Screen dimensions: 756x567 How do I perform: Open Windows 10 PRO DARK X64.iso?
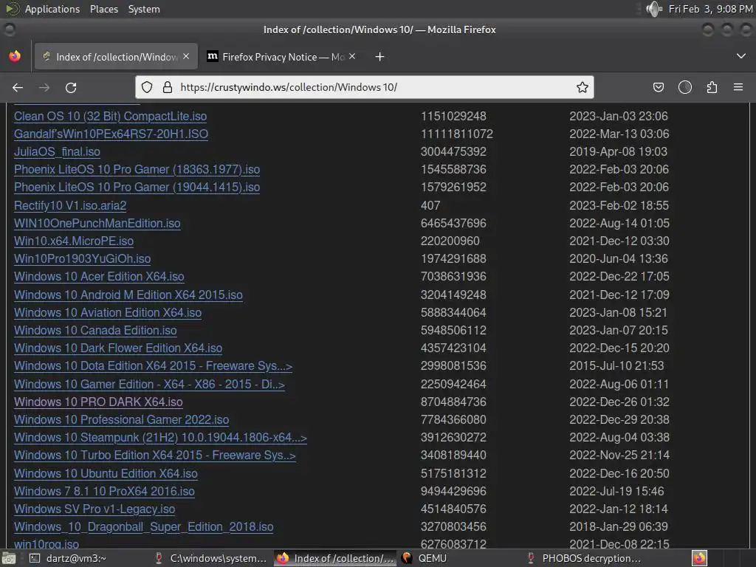tap(98, 402)
